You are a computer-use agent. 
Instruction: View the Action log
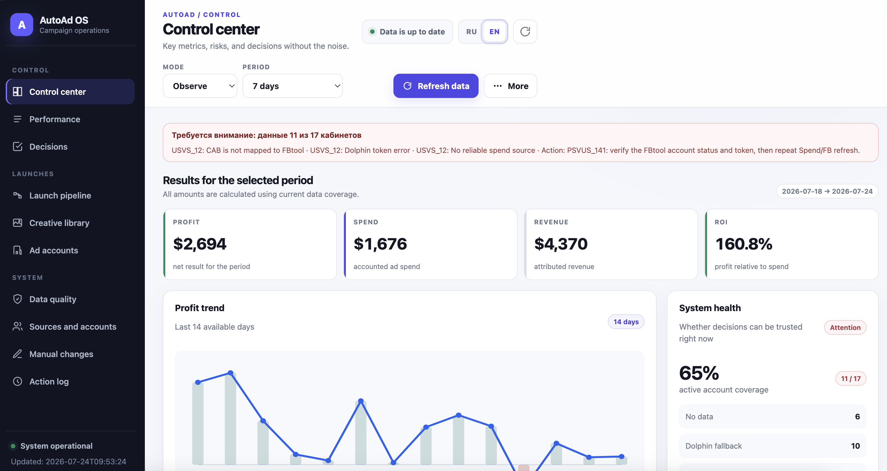[70, 381]
